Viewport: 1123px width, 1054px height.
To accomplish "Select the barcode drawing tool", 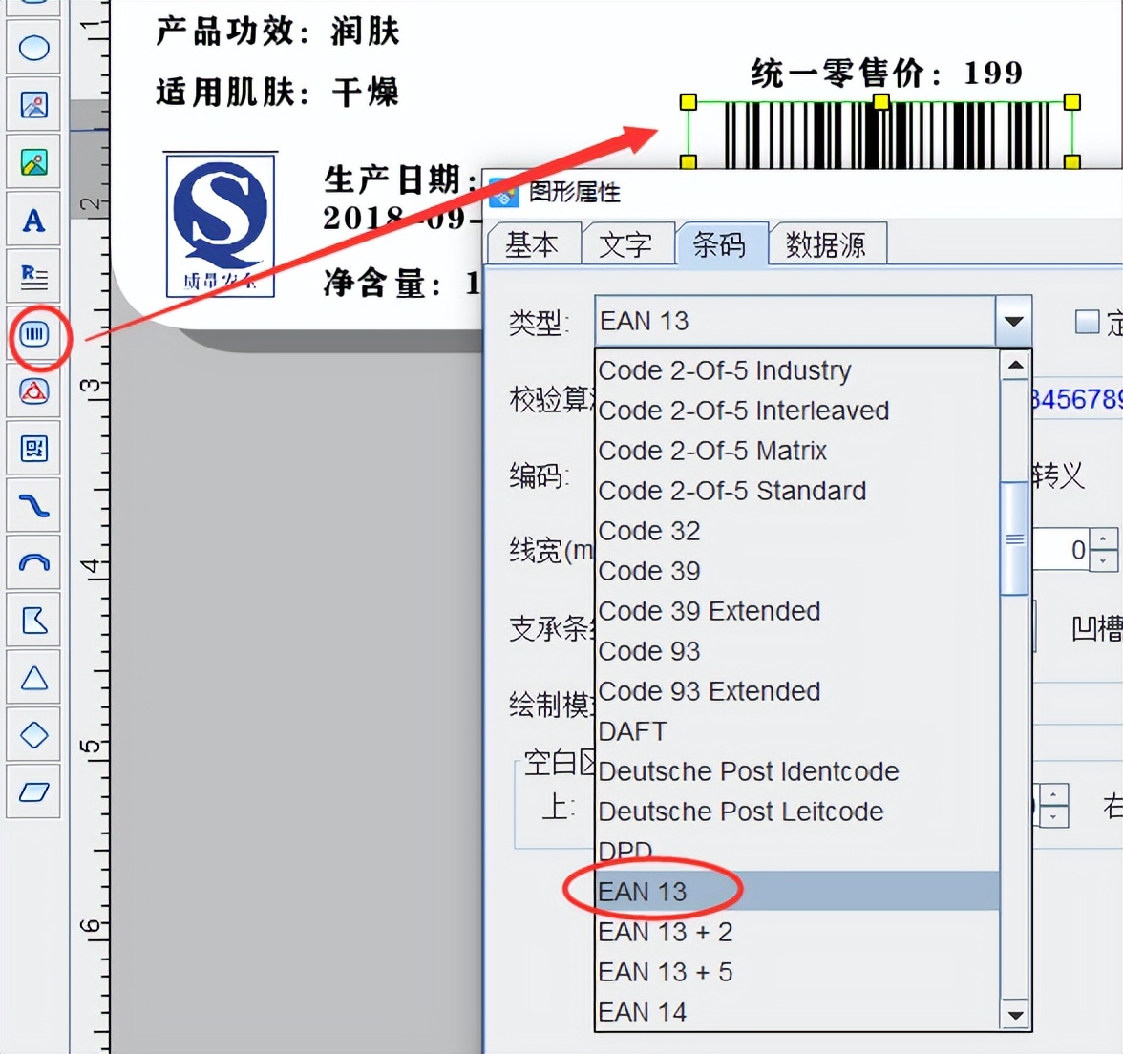I will [x=33, y=334].
